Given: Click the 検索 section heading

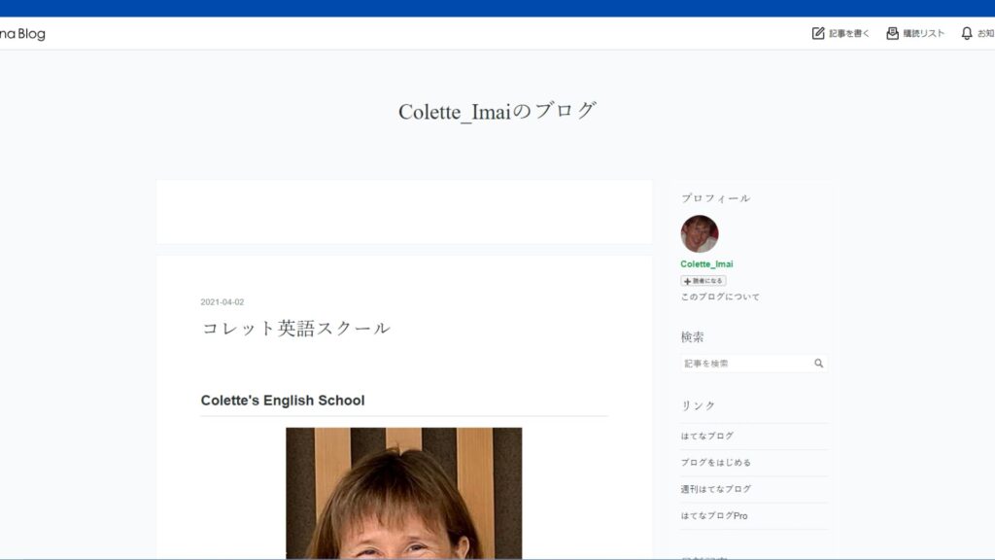Looking at the screenshot, I should coord(692,337).
